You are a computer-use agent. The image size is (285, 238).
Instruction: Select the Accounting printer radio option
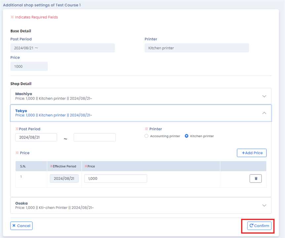click(x=146, y=136)
